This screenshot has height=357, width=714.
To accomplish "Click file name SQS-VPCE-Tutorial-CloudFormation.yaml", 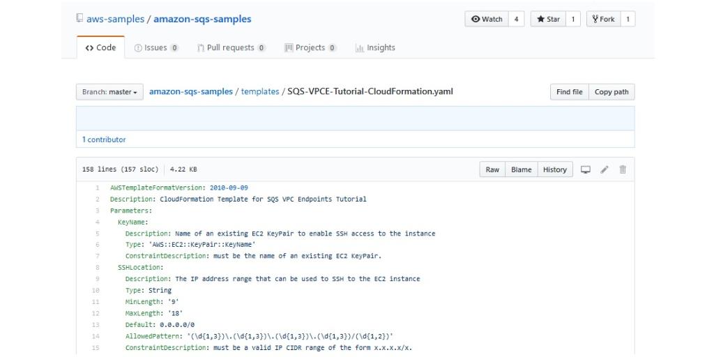I will pyautogui.click(x=370, y=91).
